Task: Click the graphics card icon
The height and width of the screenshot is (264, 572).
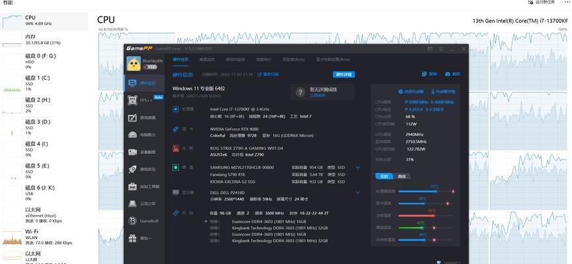Action: [176, 129]
